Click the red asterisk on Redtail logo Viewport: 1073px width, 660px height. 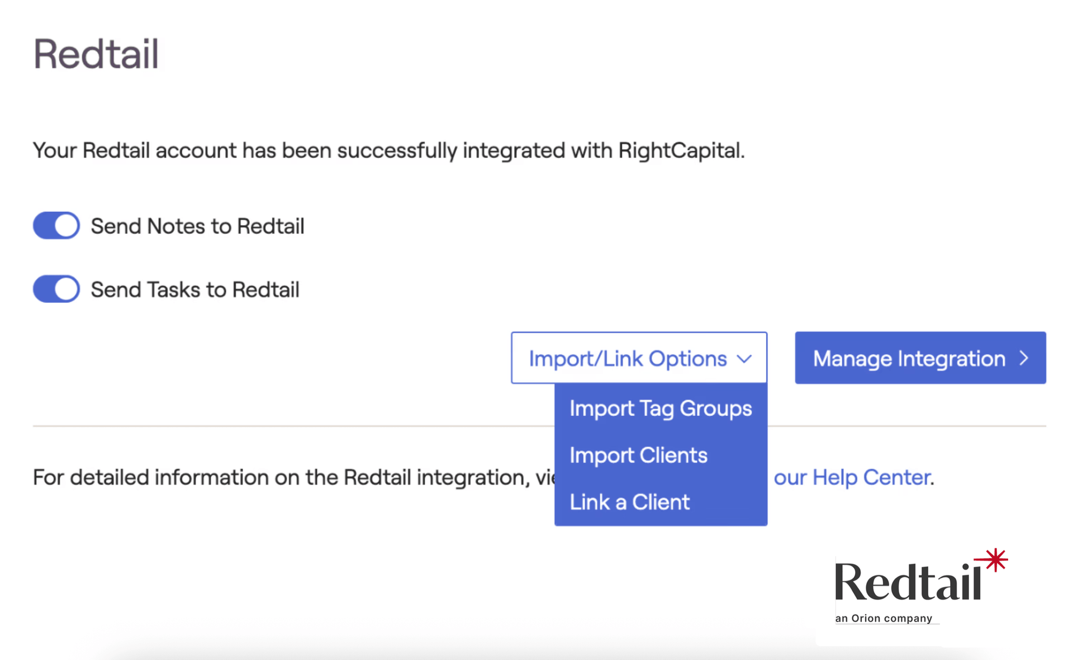[996, 559]
